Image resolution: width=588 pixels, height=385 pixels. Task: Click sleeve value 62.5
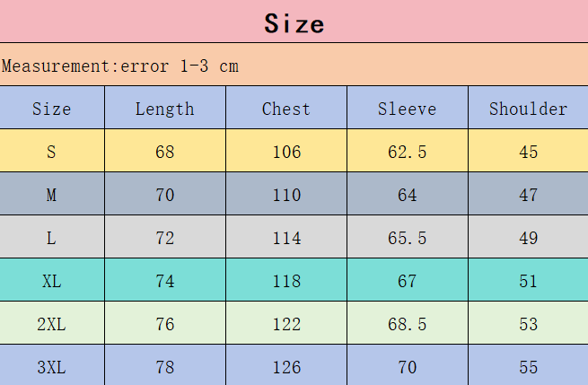(x=407, y=152)
